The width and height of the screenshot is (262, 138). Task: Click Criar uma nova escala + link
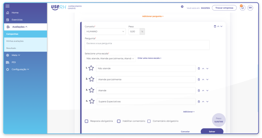149,58
